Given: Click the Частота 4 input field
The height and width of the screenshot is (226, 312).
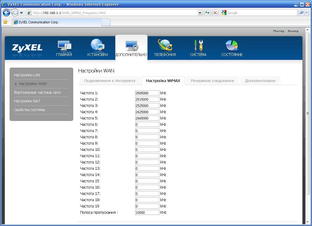Looking at the screenshot, I should coord(147,112).
